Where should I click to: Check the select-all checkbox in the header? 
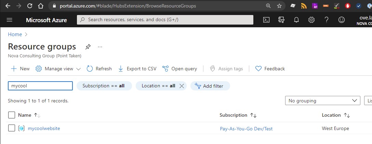[x=12, y=115]
